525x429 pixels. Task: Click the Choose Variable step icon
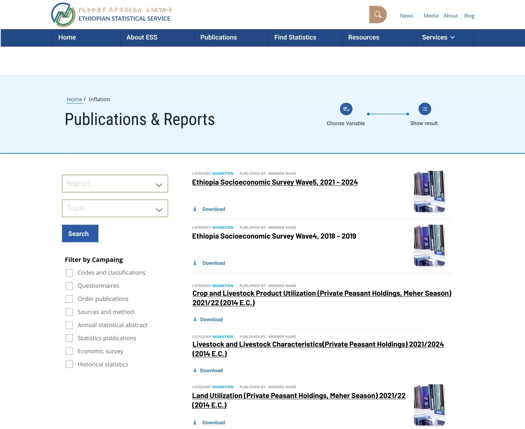pyautogui.click(x=346, y=109)
